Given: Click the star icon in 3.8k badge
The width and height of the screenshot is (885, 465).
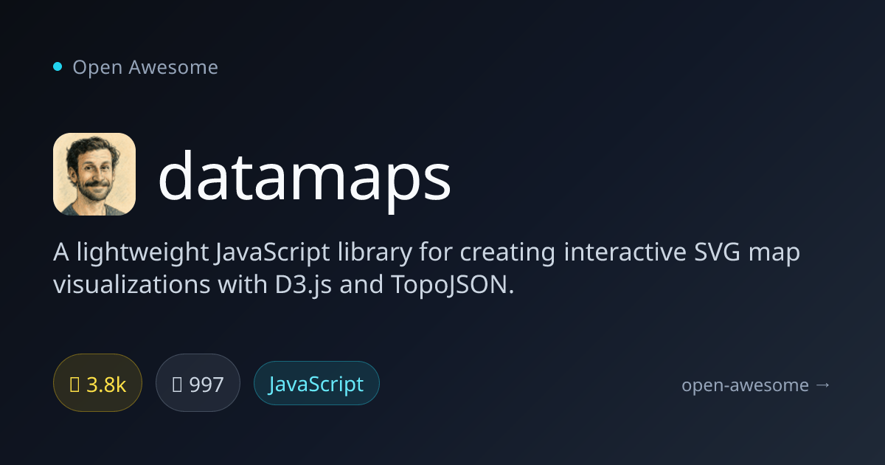Looking at the screenshot, I should click(x=74, y=385).
